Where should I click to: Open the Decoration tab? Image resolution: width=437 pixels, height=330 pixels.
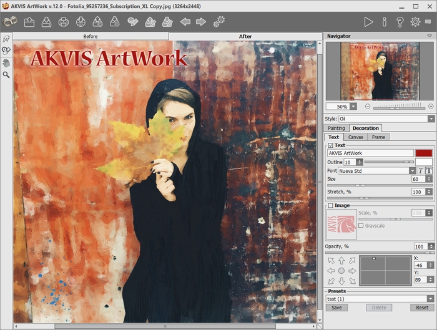coord(366,128)
